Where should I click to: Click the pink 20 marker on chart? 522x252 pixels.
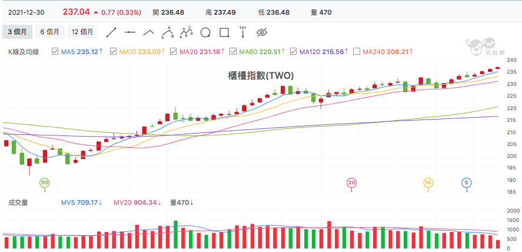tap(351, 183)
